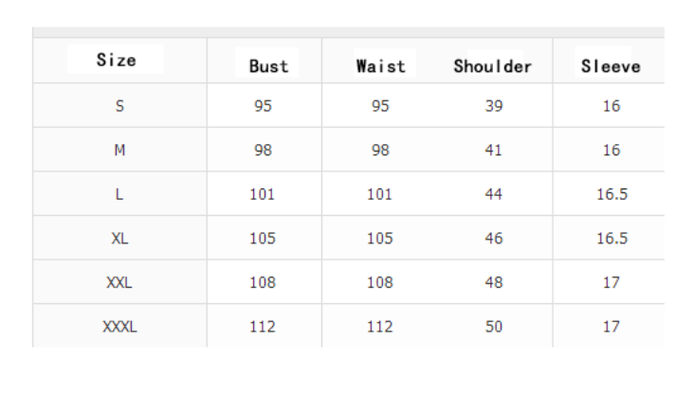Click the XXXL size row label
Image resolution: width=694 pixels, height=412 pixels.
point(119,327)
